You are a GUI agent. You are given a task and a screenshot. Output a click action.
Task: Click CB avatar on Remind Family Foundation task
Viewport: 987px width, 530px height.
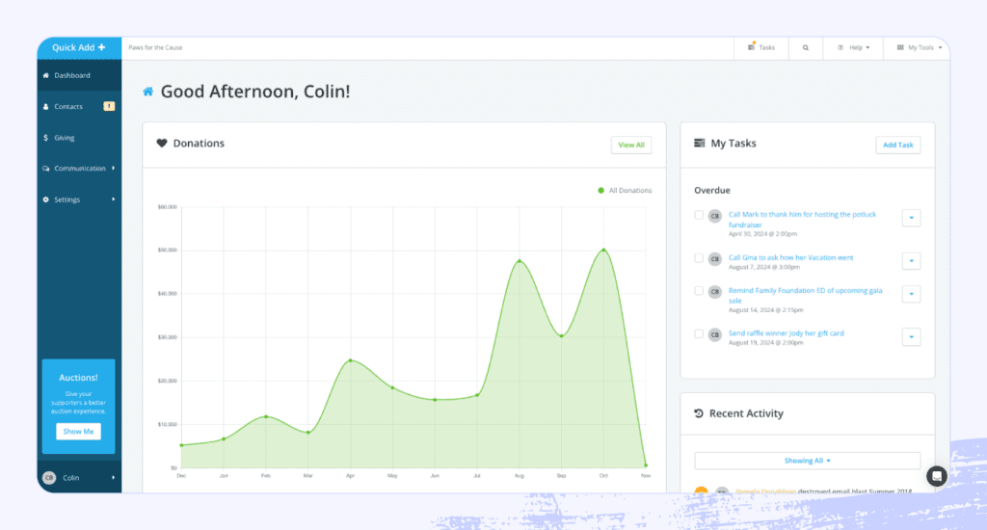(x=714, y=292)
